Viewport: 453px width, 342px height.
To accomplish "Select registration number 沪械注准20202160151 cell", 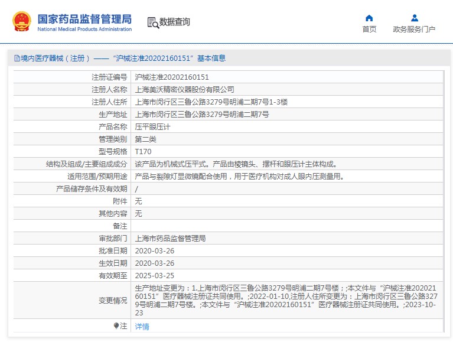I will 172,77.
